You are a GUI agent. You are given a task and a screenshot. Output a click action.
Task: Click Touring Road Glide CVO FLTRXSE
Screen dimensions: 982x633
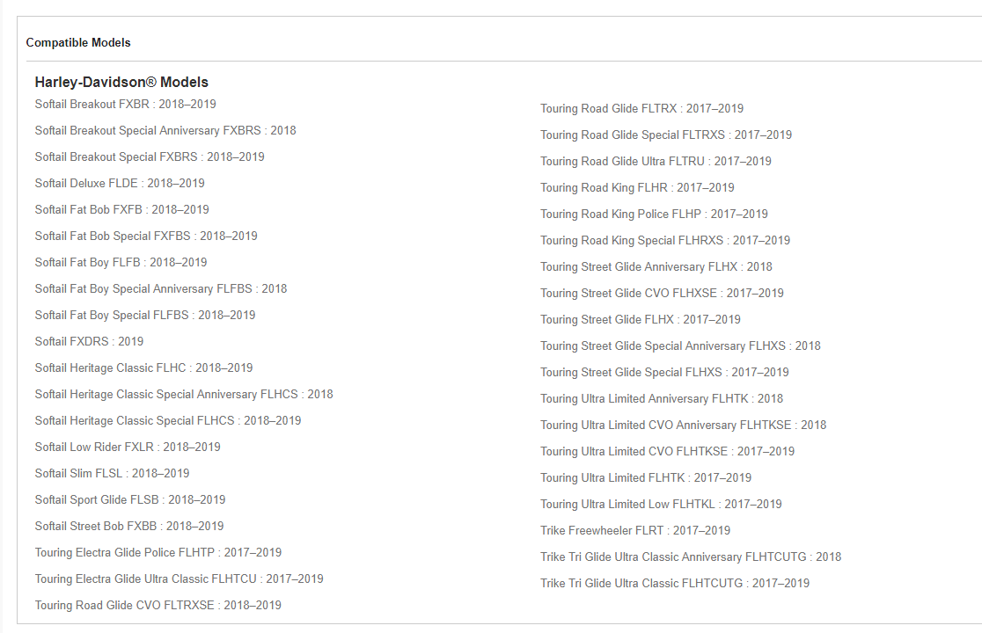158,605
